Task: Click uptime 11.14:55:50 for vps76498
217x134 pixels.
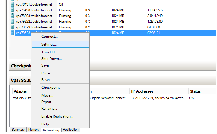Action: [156, 10]
